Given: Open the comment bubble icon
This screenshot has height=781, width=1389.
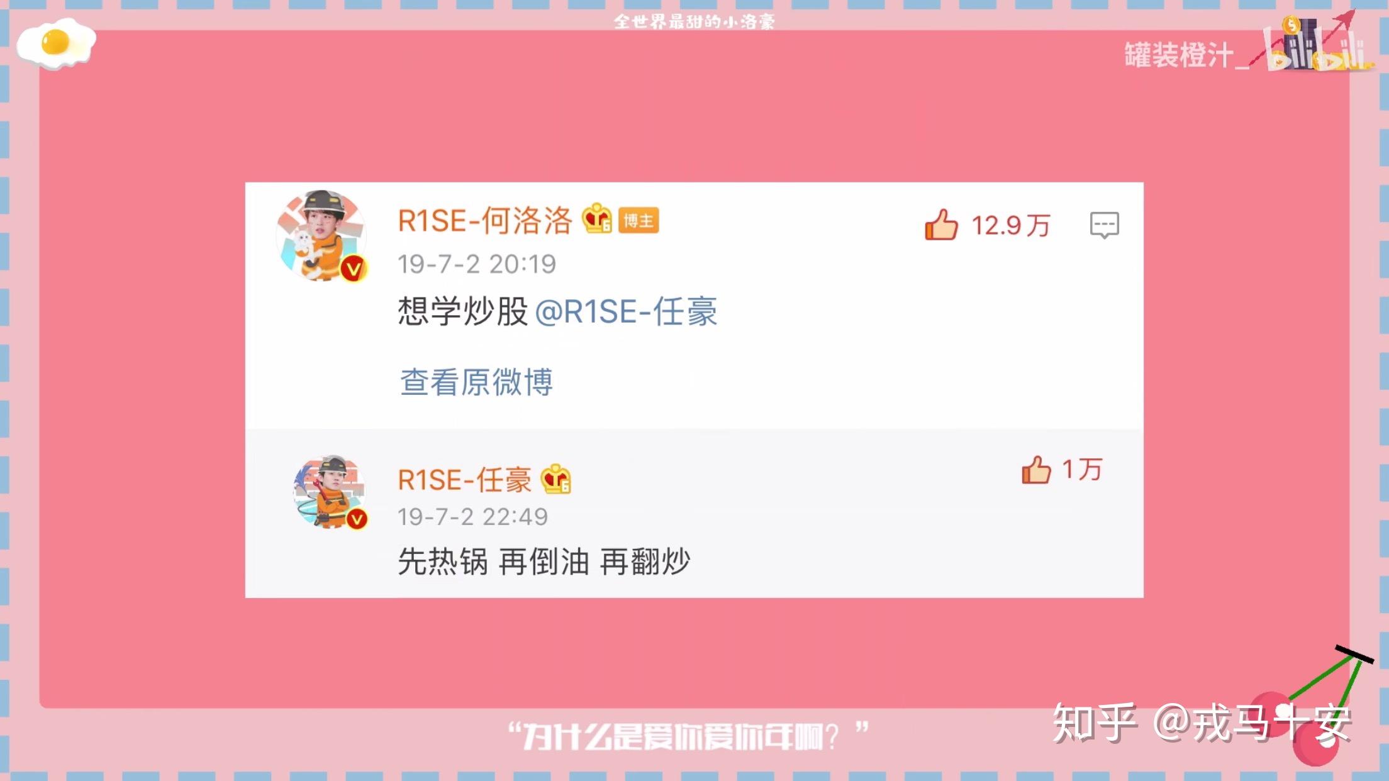Looking at the screenshot, I should [1104, 225].
